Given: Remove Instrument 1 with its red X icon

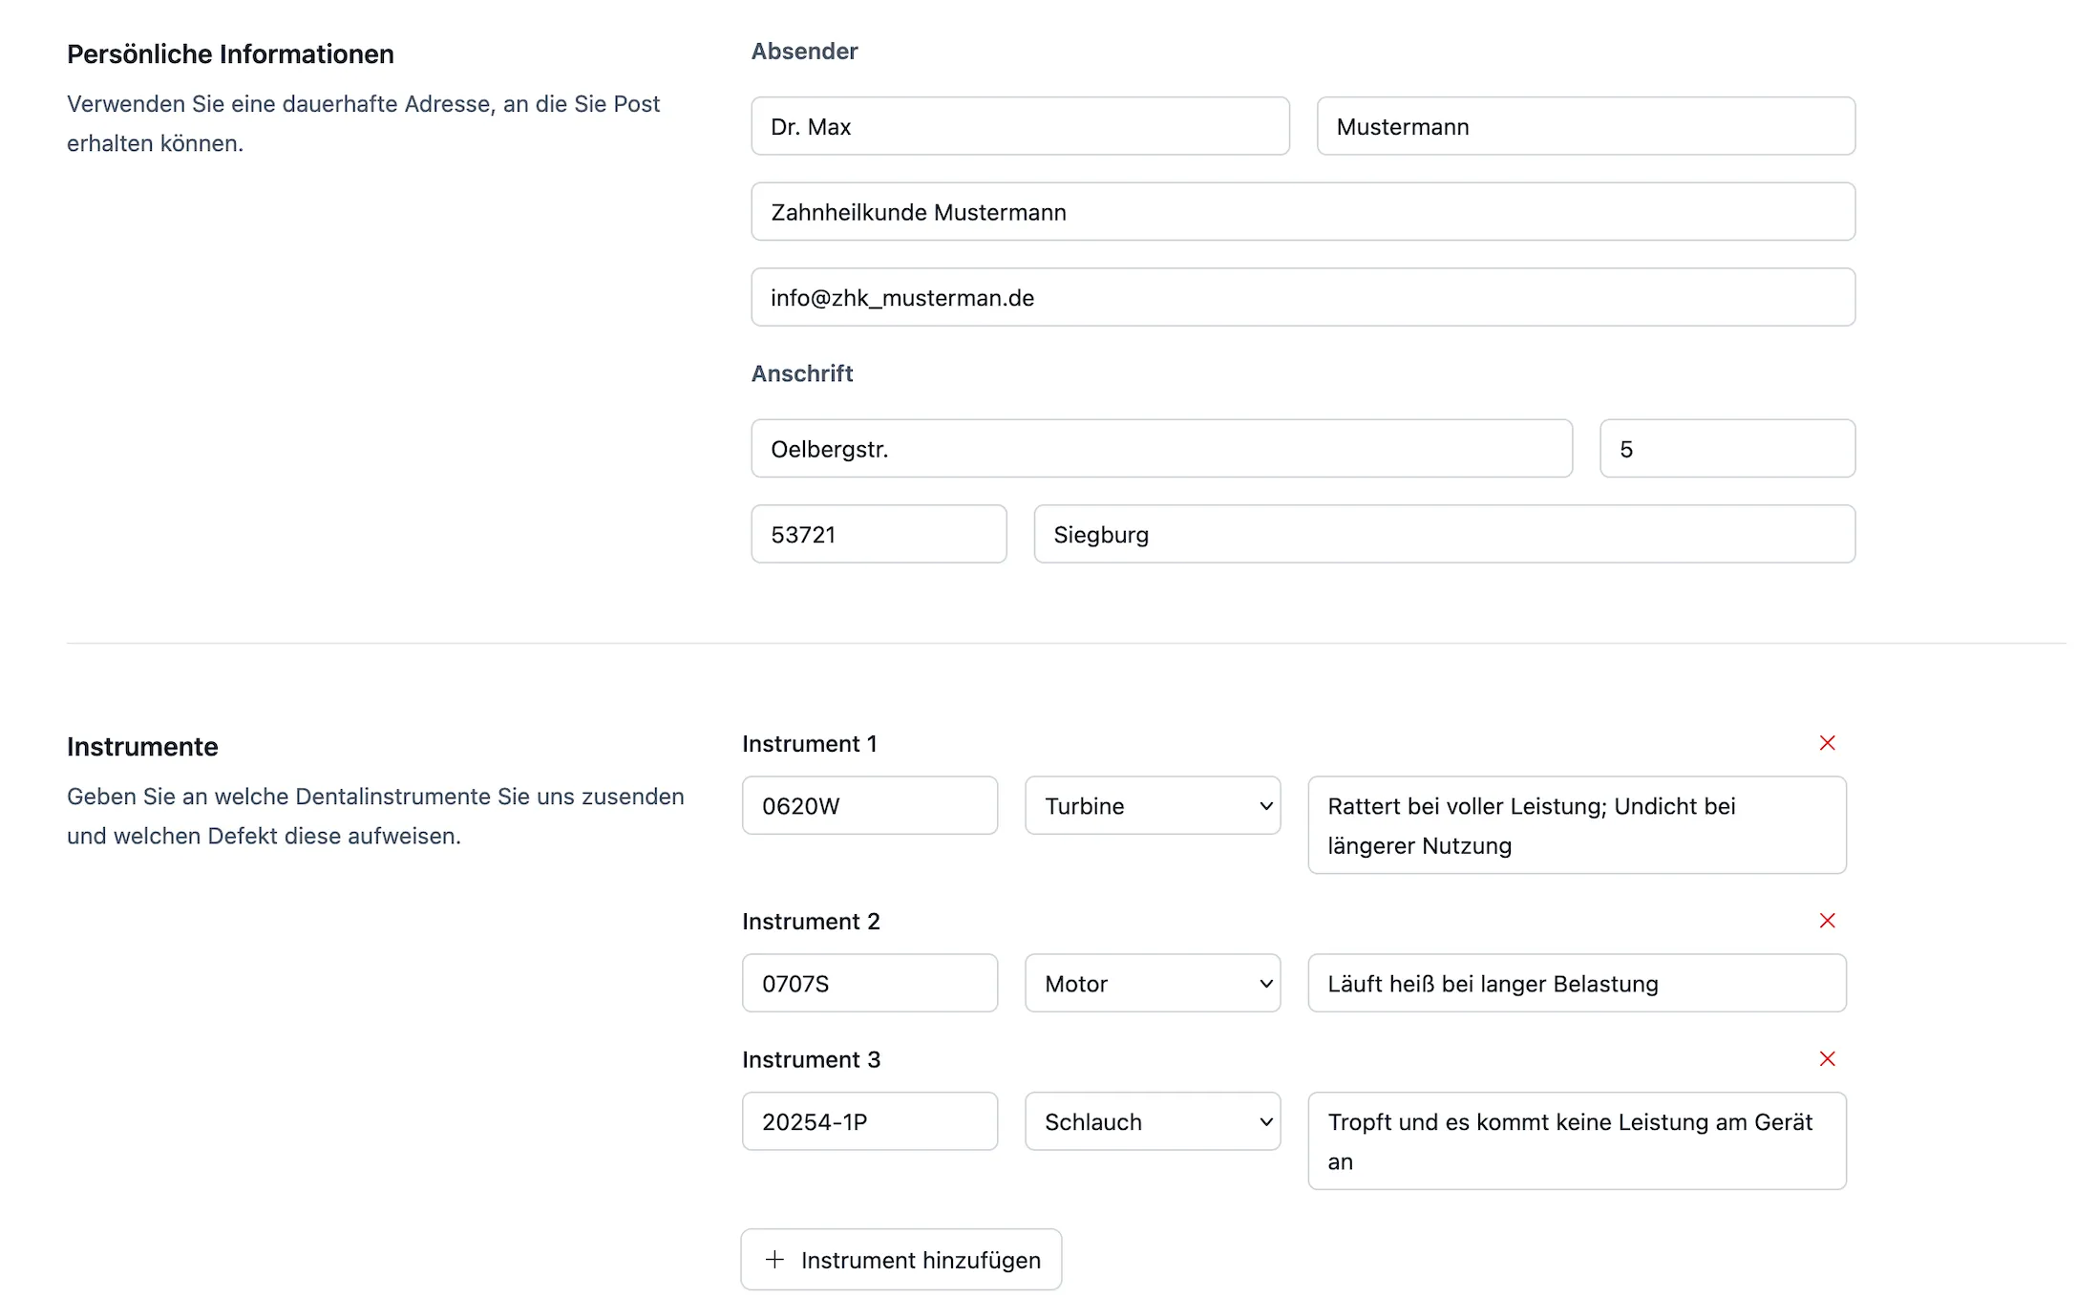Looking at the screenshot, I should coord(1827,742).
